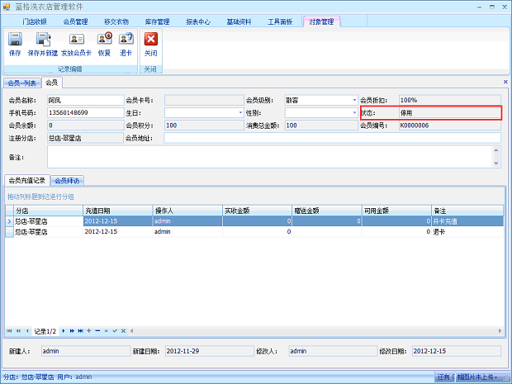The height and width of the screenshot is (384, 512).
Task: Switch to the 会员拜访 tab
Action: (x=67, y=181)
